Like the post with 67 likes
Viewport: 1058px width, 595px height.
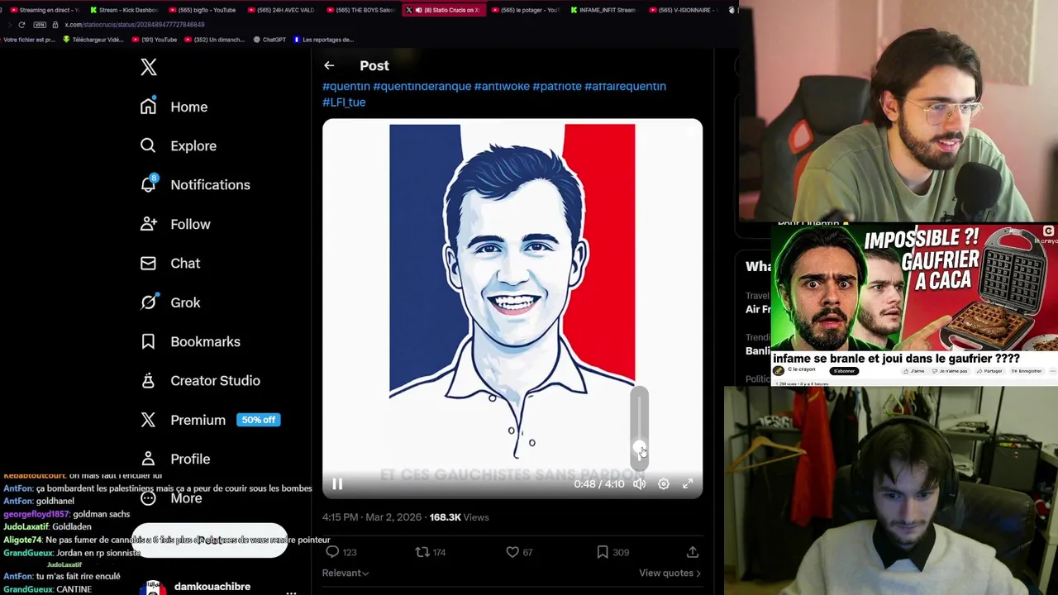pyautogui.click(x=519, y=552)
